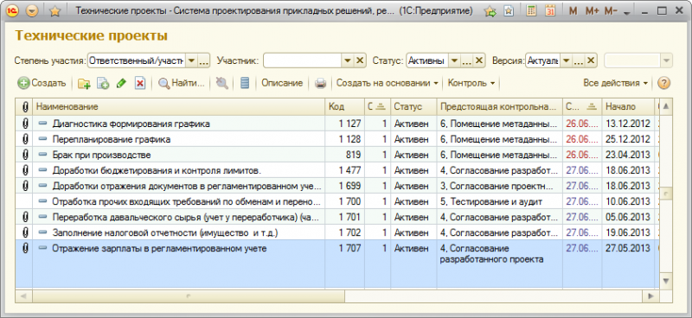The height and width of the screenshot is (318, 692).
Task: Select row Переработка давальческого сырья
Action: (337, 217)
